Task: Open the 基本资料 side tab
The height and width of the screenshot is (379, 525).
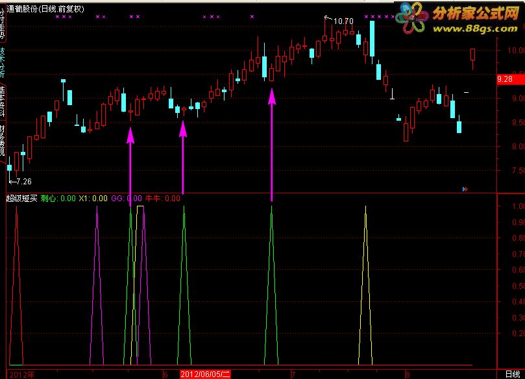Action: tap(3, 101)
